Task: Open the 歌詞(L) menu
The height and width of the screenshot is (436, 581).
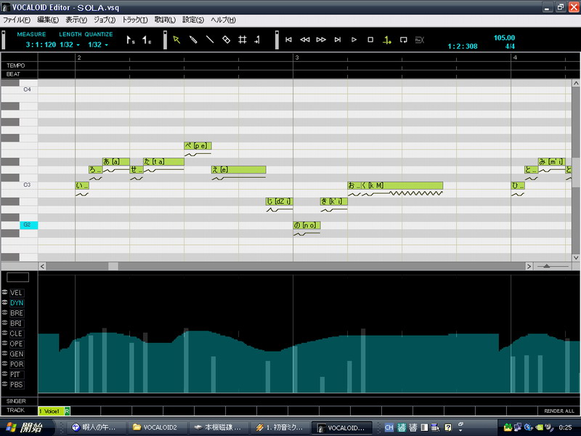Action: coord(165,20)
